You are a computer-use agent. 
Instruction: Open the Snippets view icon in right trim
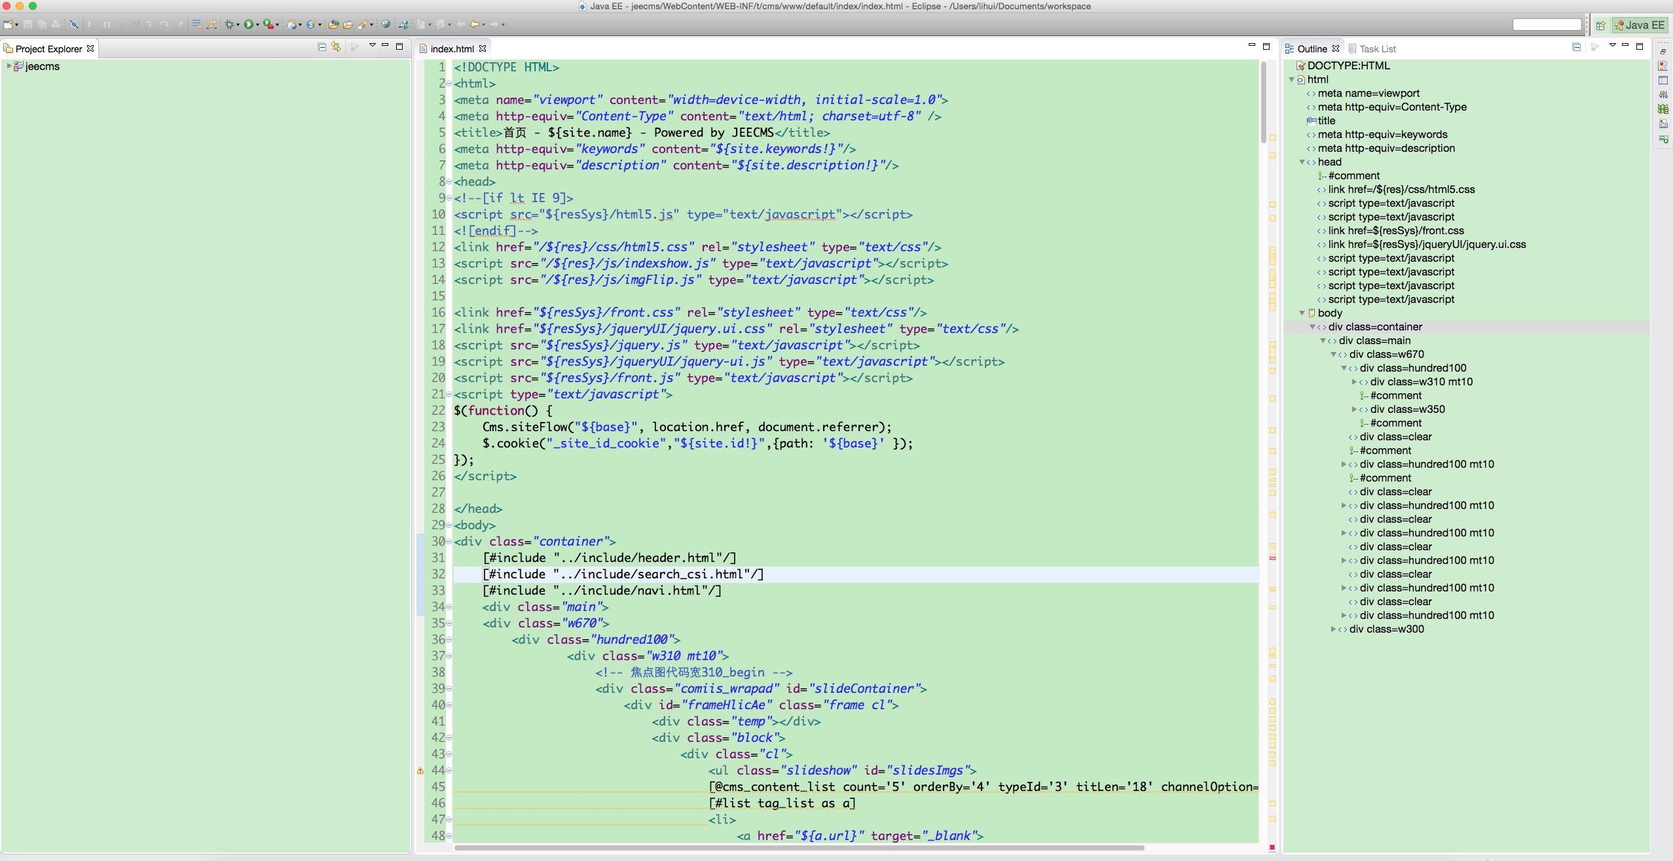click(1663, 124)
